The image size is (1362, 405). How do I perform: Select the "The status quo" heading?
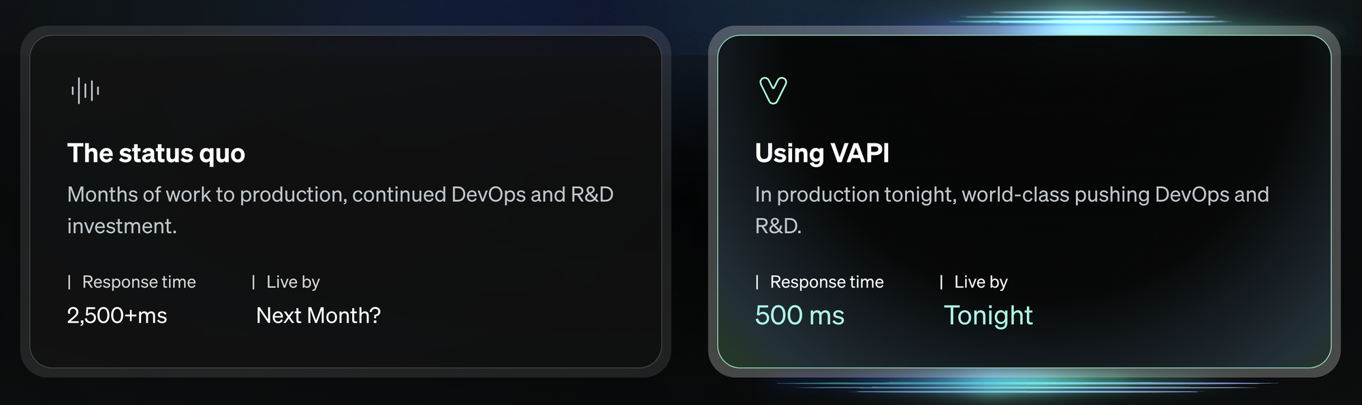[156, 154]
